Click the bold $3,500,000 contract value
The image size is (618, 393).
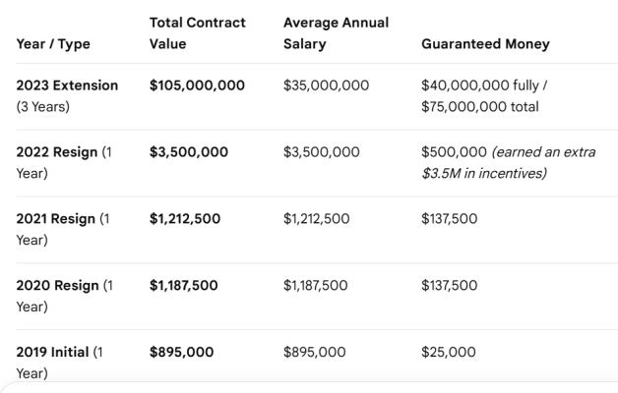pyautogui.click(x=189, y=152)
